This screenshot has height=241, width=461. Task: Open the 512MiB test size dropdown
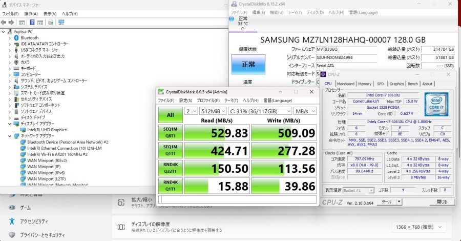tap(213, 111)
